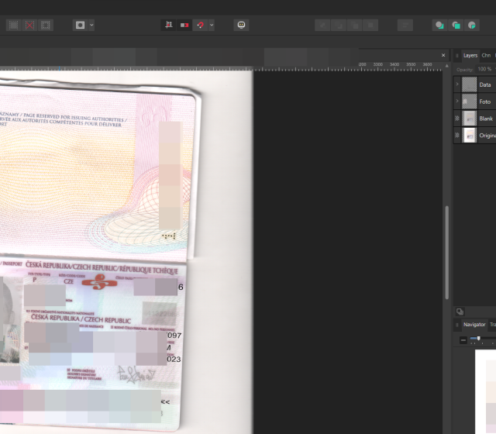The height and width of the screenshot is (434, 496).
Task: Toggle the Quick Mask icon
Action: (x=79, y=25)
